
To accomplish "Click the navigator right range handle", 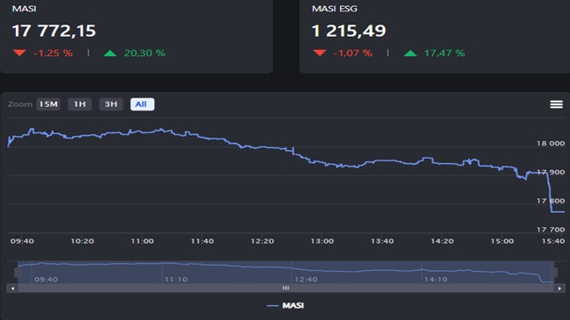I will [x=553, y=272].
